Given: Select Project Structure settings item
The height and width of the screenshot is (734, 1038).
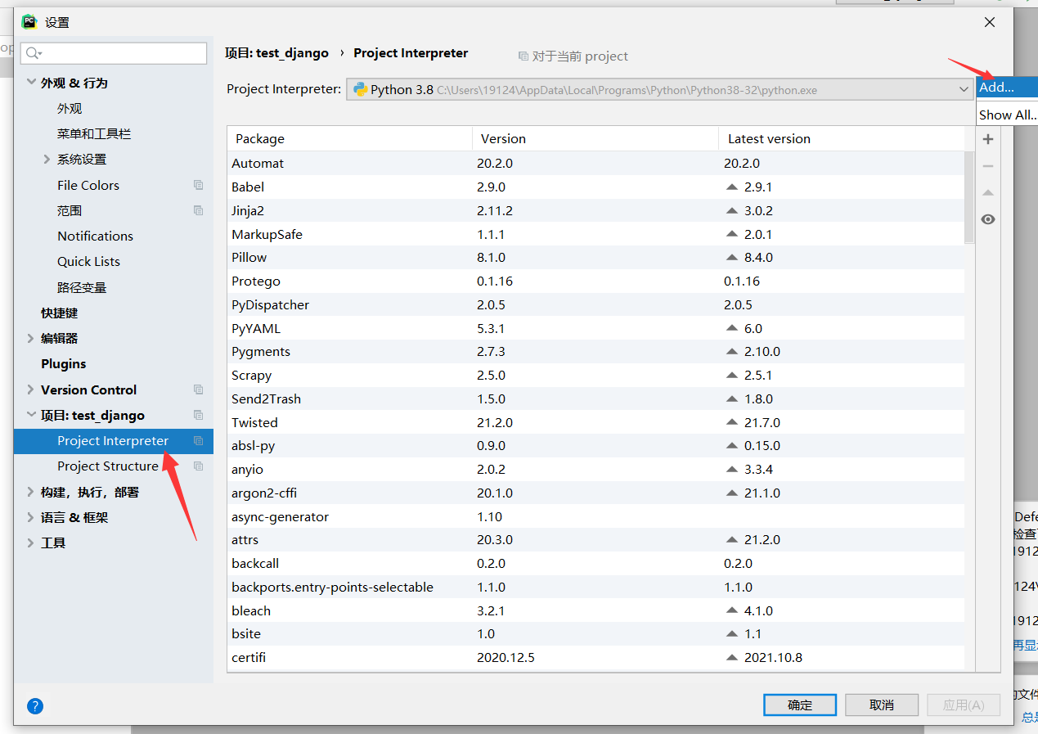Looking at the screenshot, I should 108,466.
